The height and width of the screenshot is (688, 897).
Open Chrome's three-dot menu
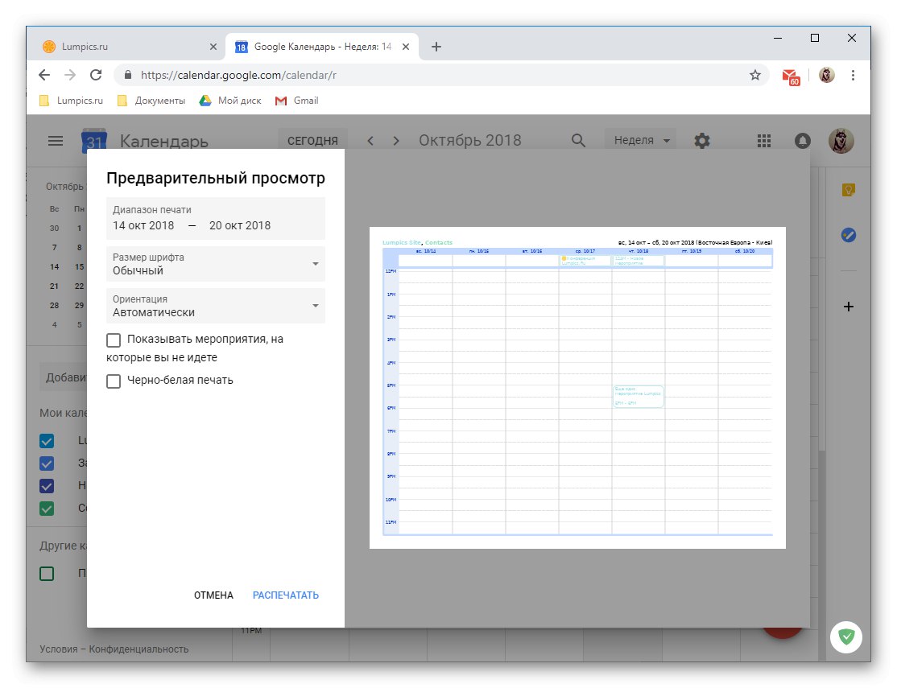point(853,75)
